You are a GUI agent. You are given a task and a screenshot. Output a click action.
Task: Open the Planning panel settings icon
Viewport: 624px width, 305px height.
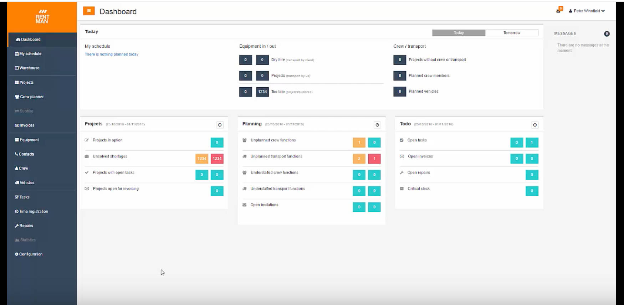(377, 125)
